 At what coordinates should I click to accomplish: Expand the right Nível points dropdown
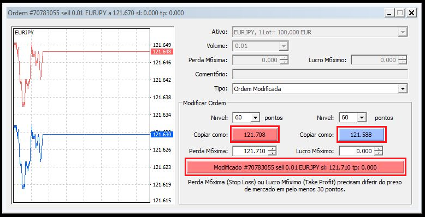[x=361, y=118]
